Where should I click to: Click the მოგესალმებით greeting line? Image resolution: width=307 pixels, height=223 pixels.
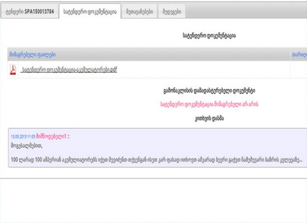pos(27,146)
